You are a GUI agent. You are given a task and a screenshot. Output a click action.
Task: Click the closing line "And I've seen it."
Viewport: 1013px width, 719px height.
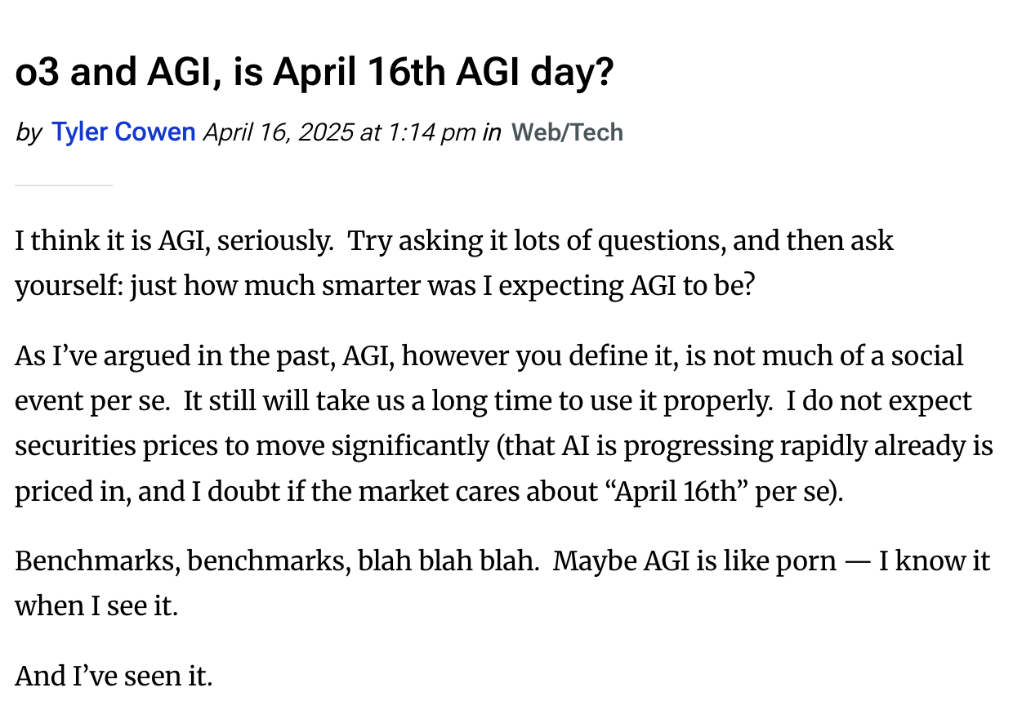click(x=114, y=676)
